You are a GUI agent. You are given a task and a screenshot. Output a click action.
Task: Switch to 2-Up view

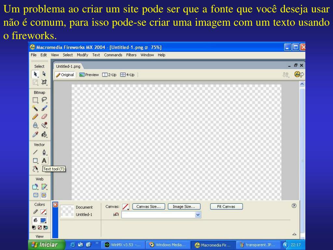click(109, 75)
